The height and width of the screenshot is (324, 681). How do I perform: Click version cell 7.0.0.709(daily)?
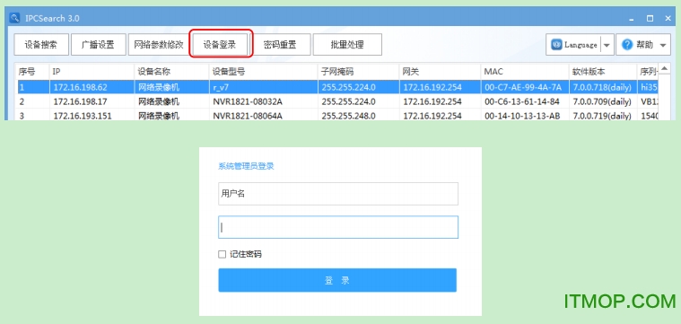tap(601, 101)
